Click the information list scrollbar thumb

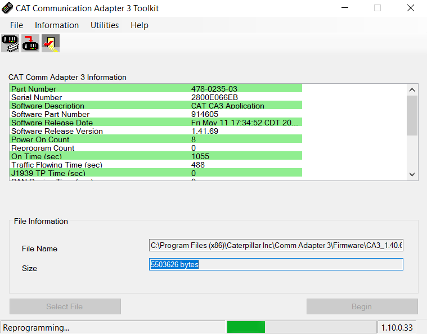click(412, 115)
